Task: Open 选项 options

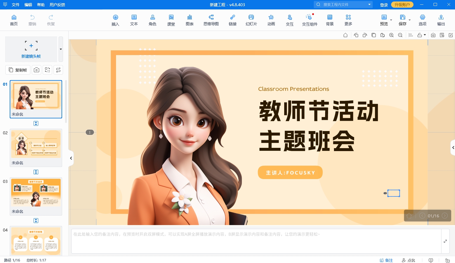Action: coord(423,20)
